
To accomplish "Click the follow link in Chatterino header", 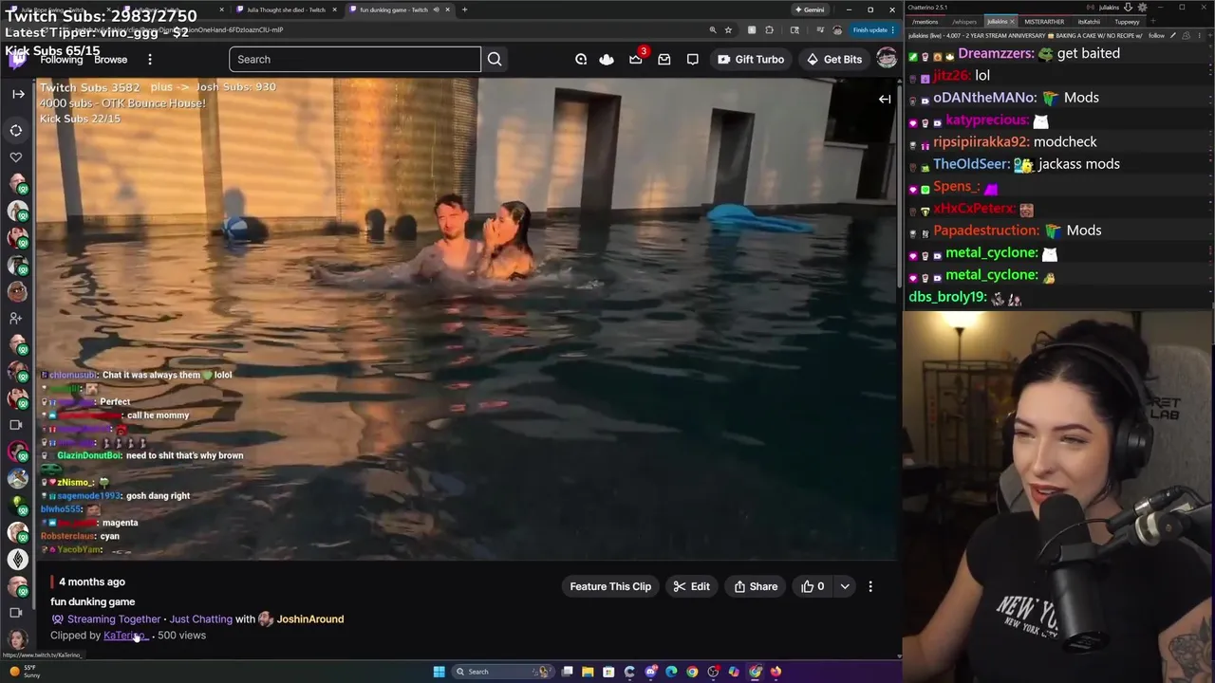I will coord(1156,35).
